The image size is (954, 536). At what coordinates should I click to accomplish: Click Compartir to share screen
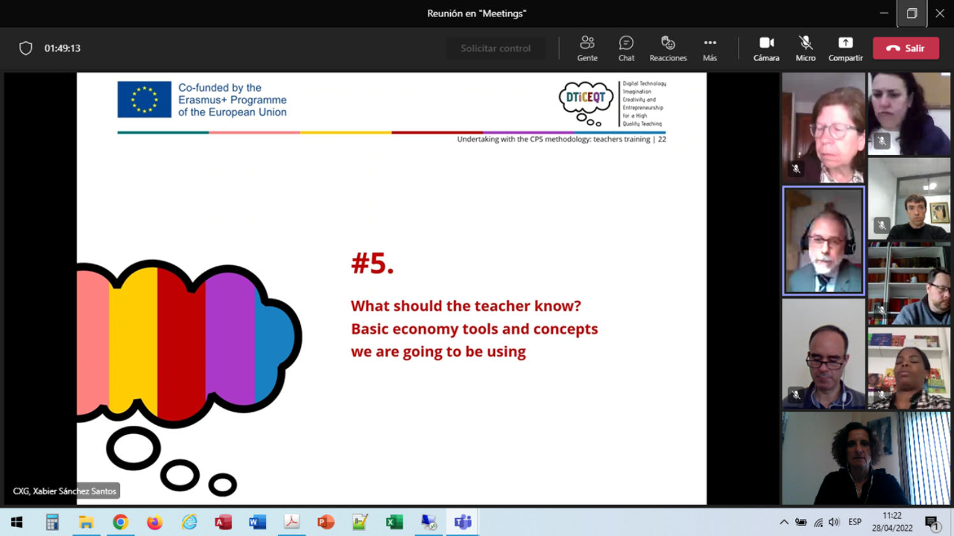[x=845, y=48]
